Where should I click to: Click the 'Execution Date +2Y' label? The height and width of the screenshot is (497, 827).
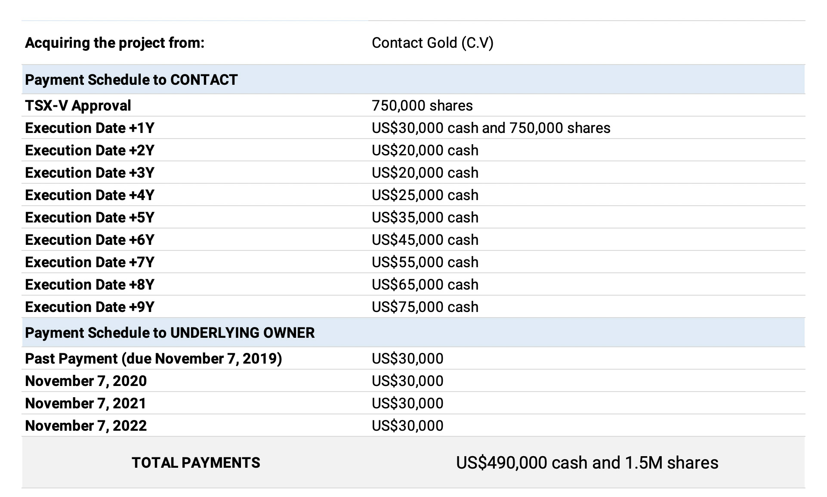89,151
